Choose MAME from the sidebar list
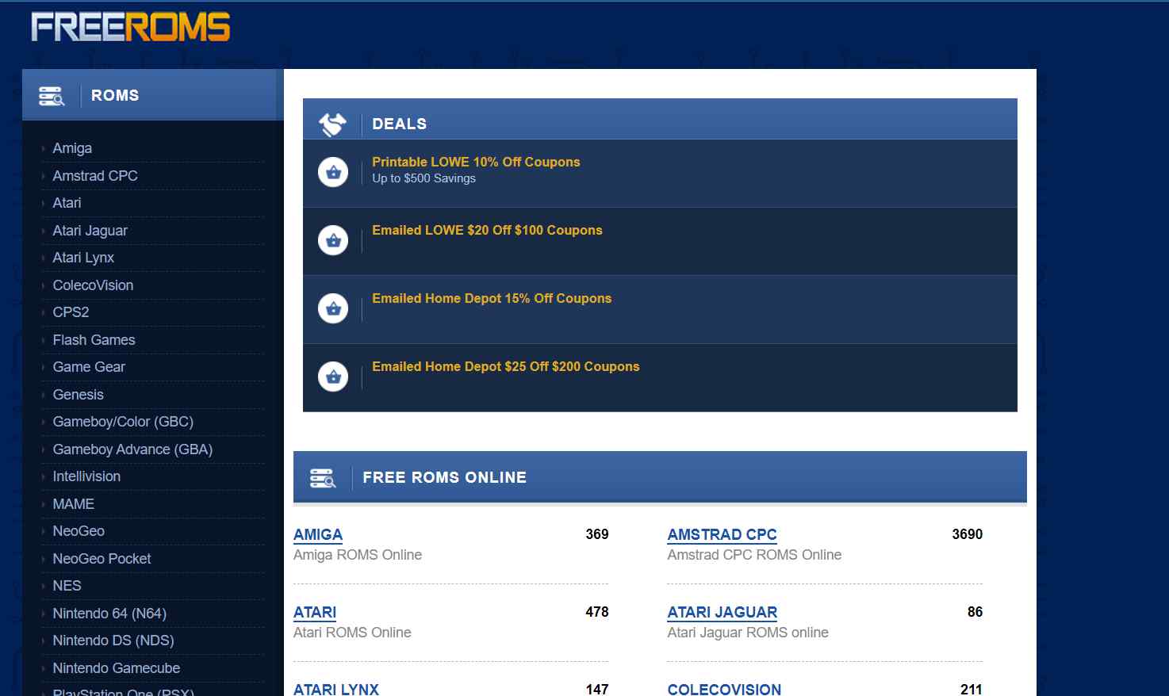This screenshot has height=696, width=1169. pos(73,504)
